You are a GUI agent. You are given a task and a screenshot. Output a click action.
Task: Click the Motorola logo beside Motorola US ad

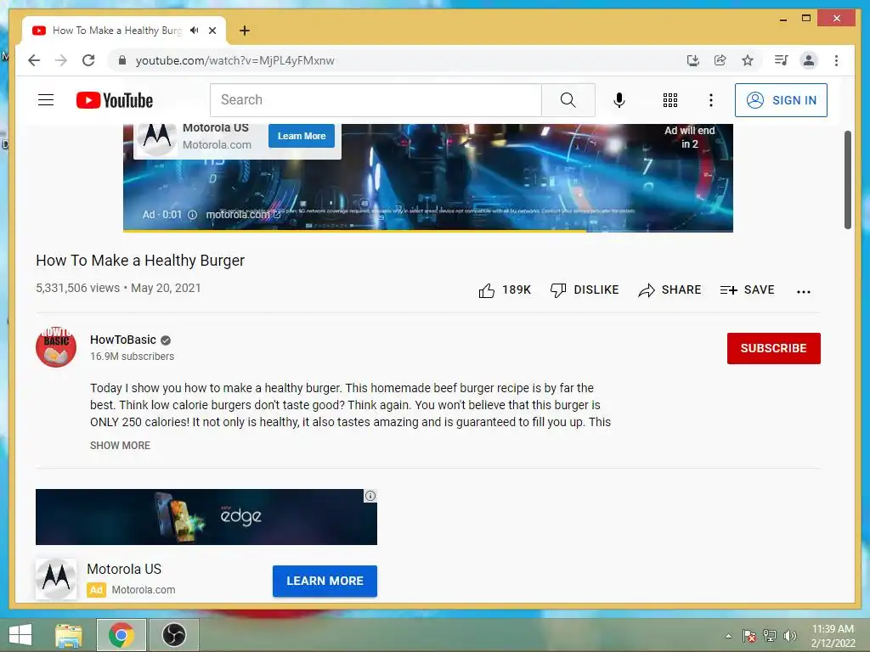click(56, 579)
